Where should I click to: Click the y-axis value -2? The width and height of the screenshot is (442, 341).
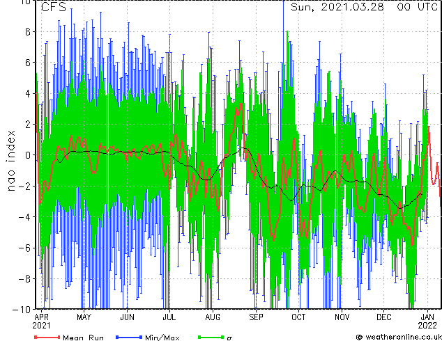coord(24,186)
